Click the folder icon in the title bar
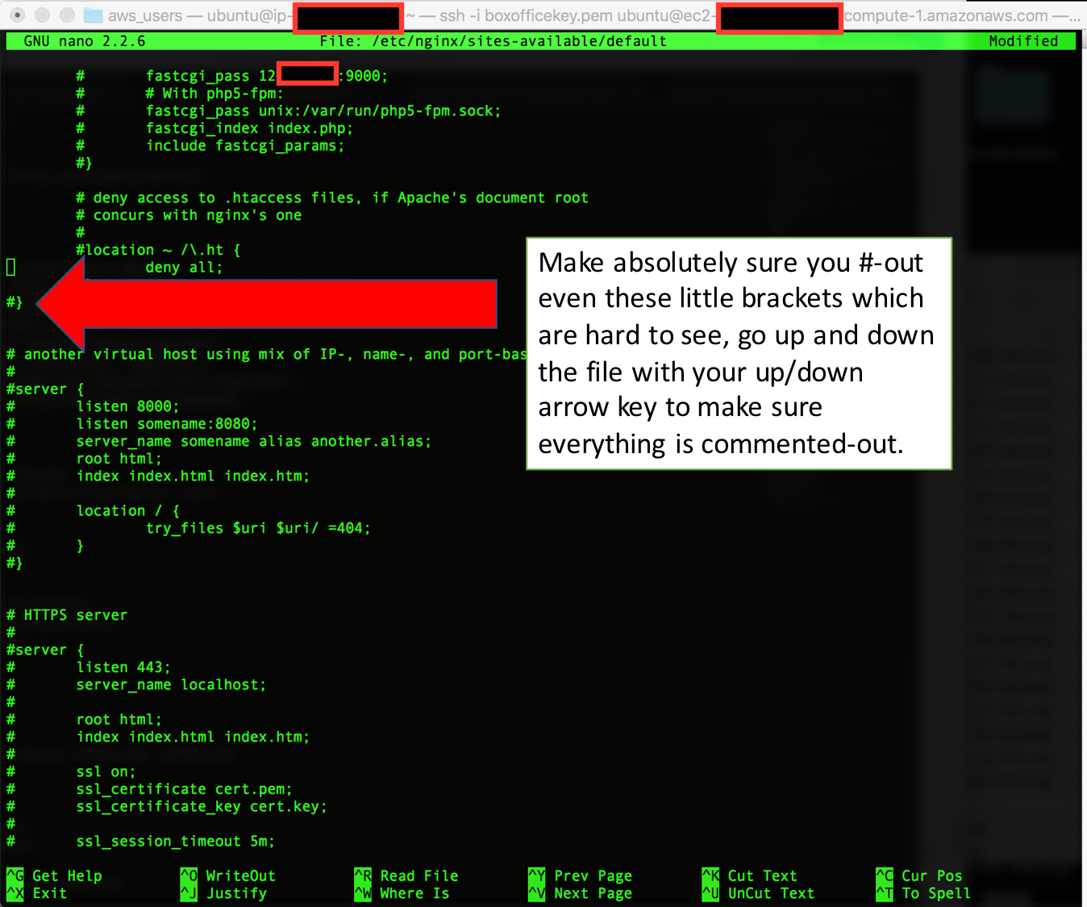Viewport: 1087px width, 907px height. point(94,15)
